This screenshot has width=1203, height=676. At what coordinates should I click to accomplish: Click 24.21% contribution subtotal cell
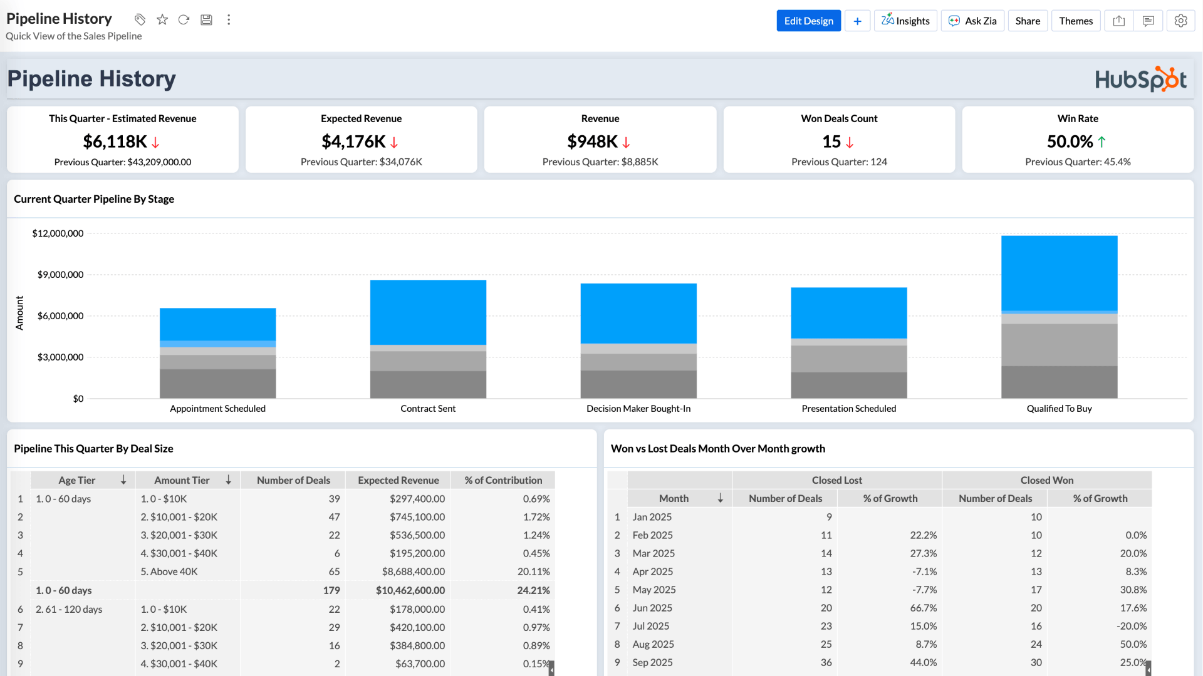pos(503,590)
